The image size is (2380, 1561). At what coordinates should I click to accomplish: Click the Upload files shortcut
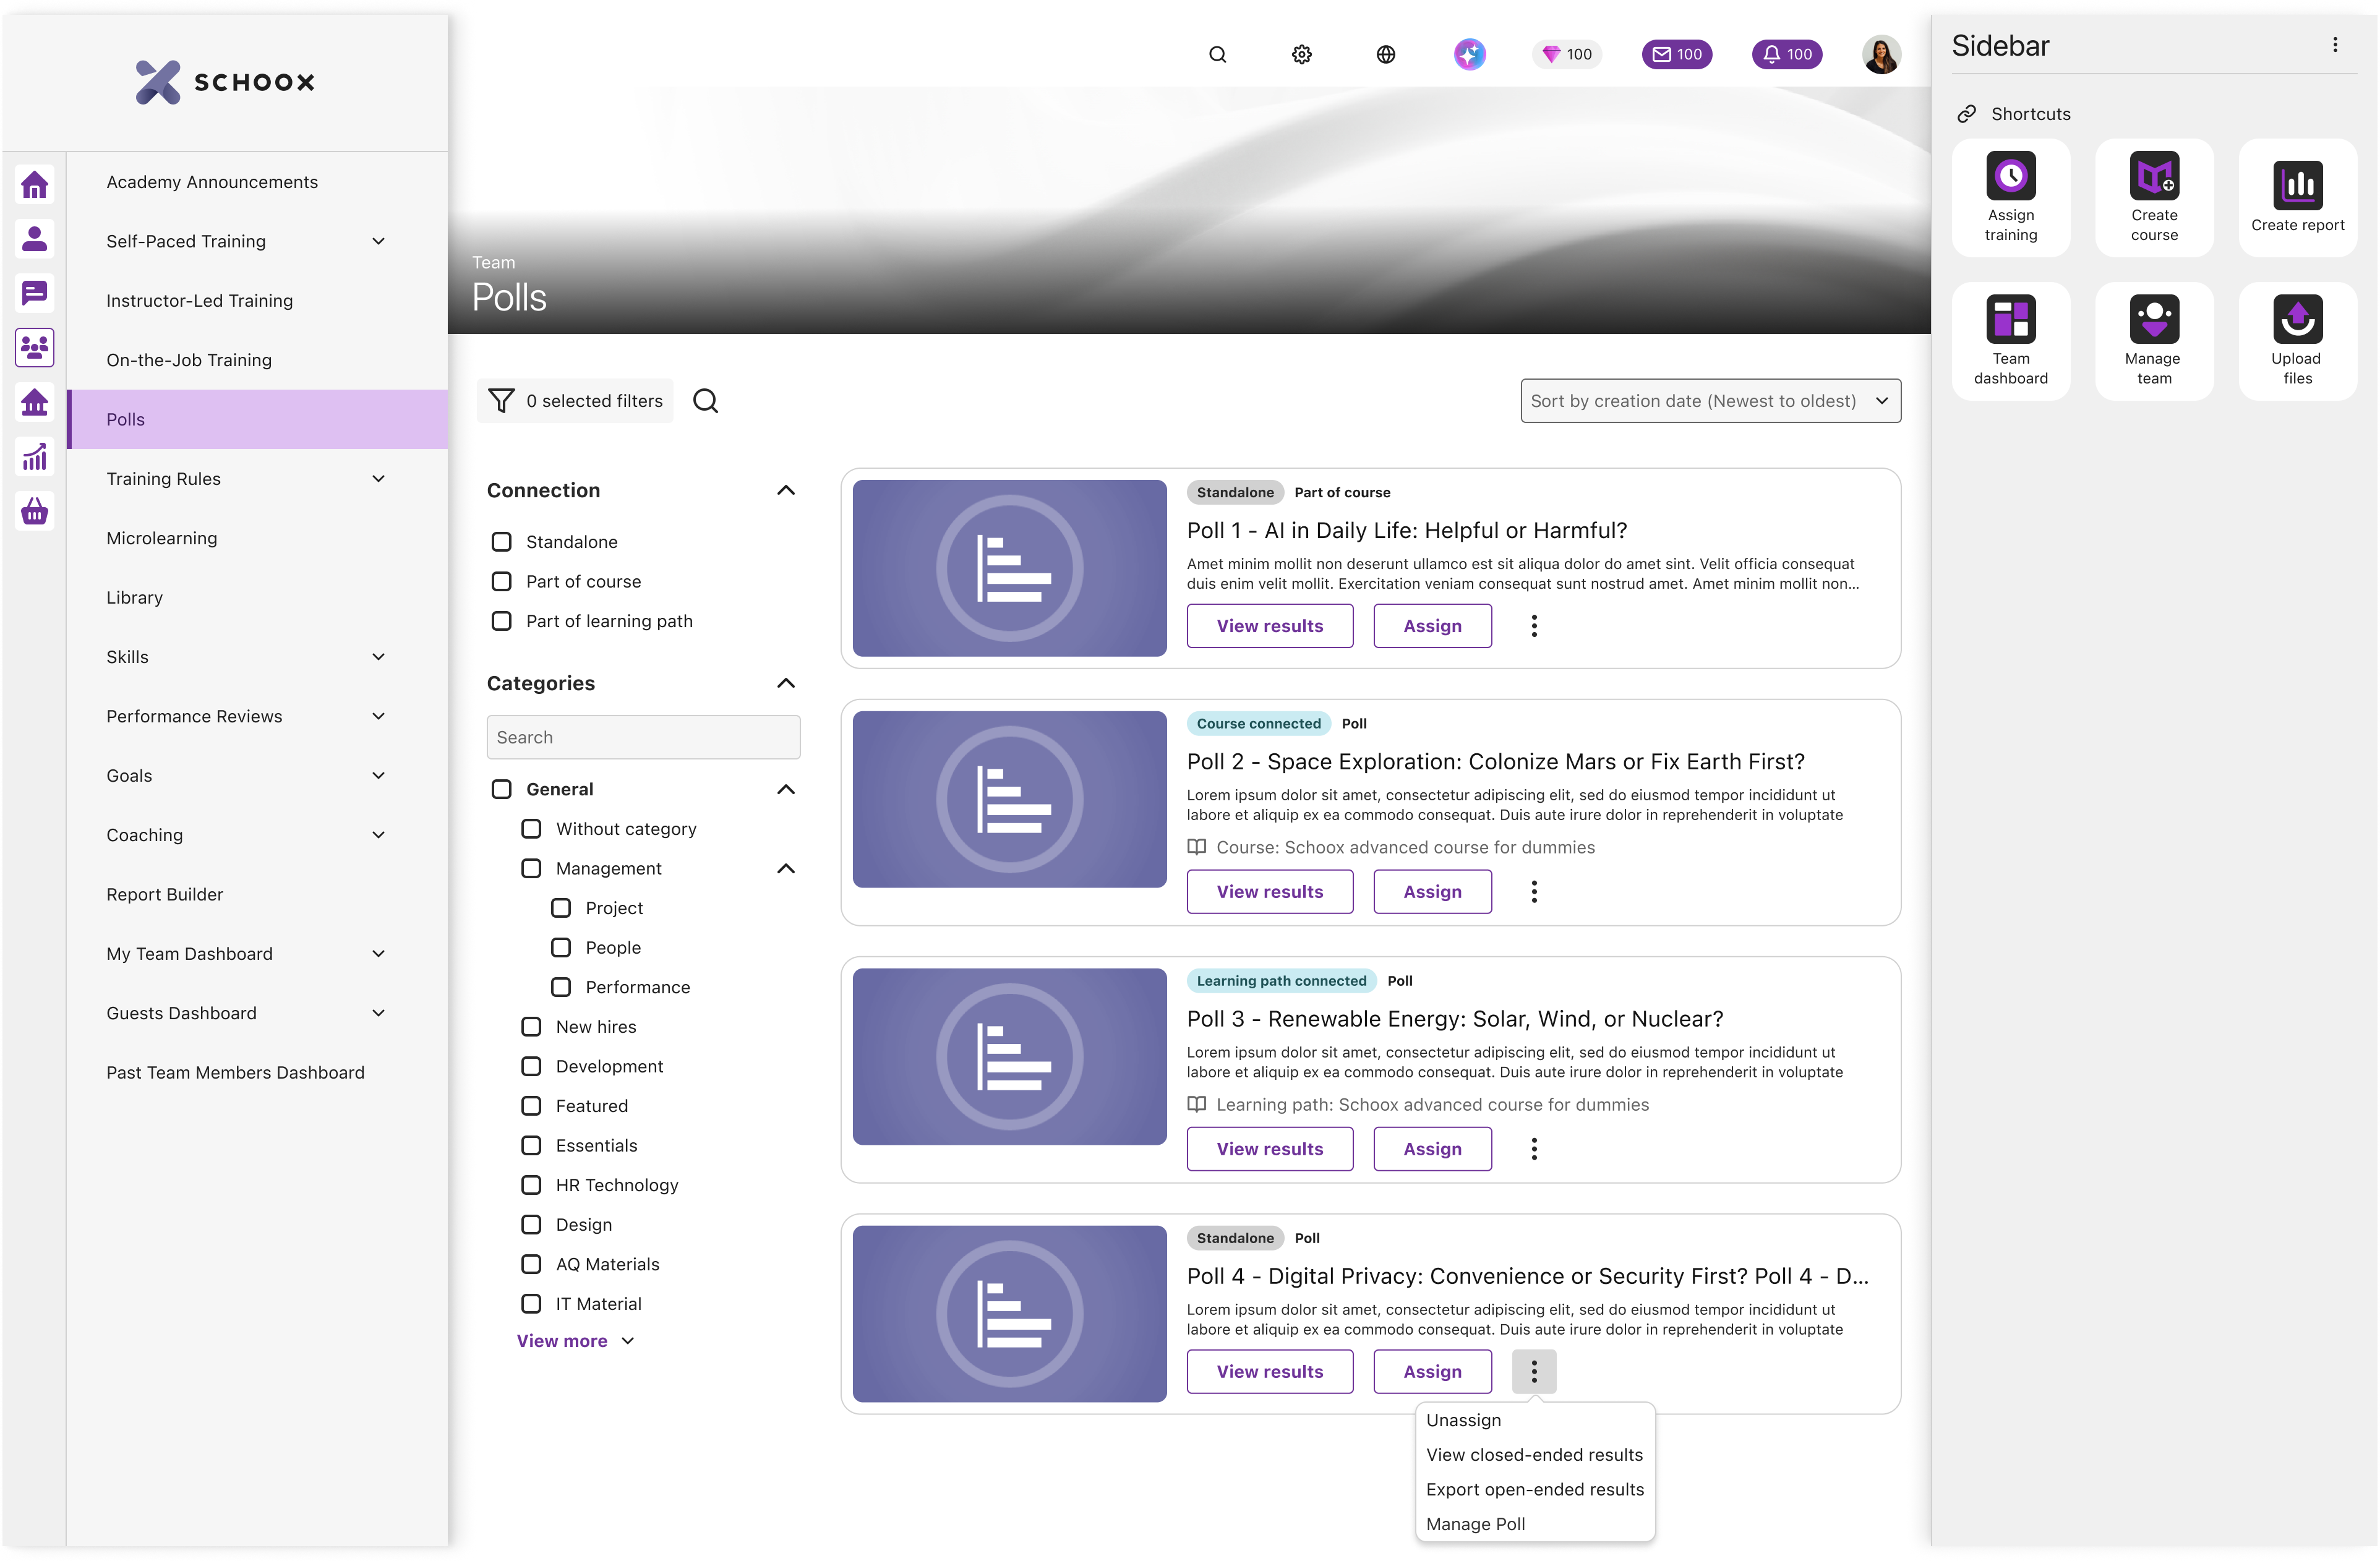click(2297, 341)
